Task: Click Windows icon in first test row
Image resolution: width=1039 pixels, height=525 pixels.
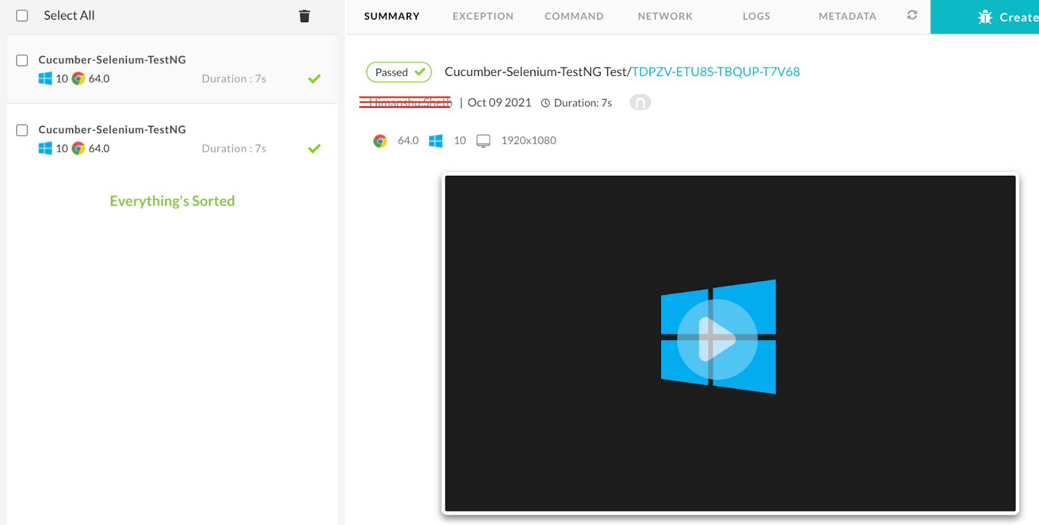Action: click(x=45, y=79)
